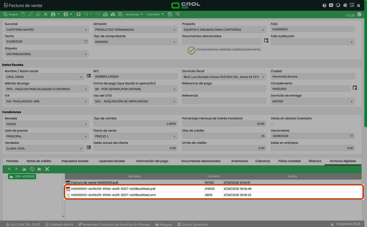Click the save diskette toolbar icon
This screenshot has width=367, height=227.
(23, 14)
